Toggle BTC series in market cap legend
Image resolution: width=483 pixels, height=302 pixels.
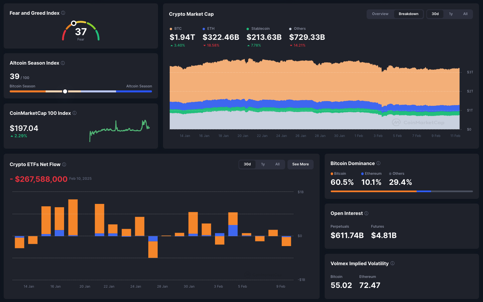pos(176,29)
